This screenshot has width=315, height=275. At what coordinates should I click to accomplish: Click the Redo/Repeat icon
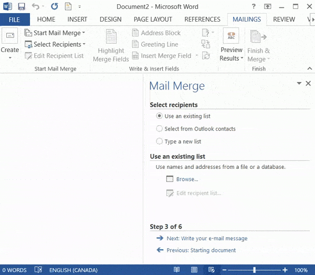click(x=55, y=6)
